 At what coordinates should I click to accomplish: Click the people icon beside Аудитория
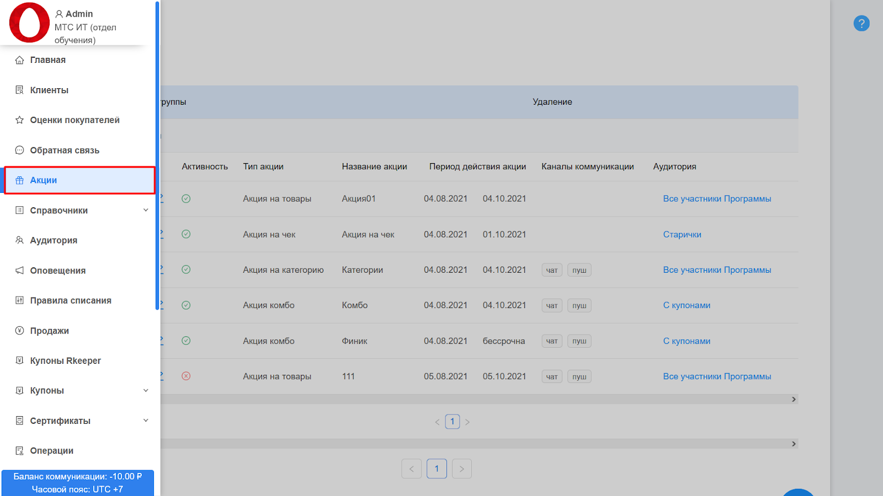19,240
